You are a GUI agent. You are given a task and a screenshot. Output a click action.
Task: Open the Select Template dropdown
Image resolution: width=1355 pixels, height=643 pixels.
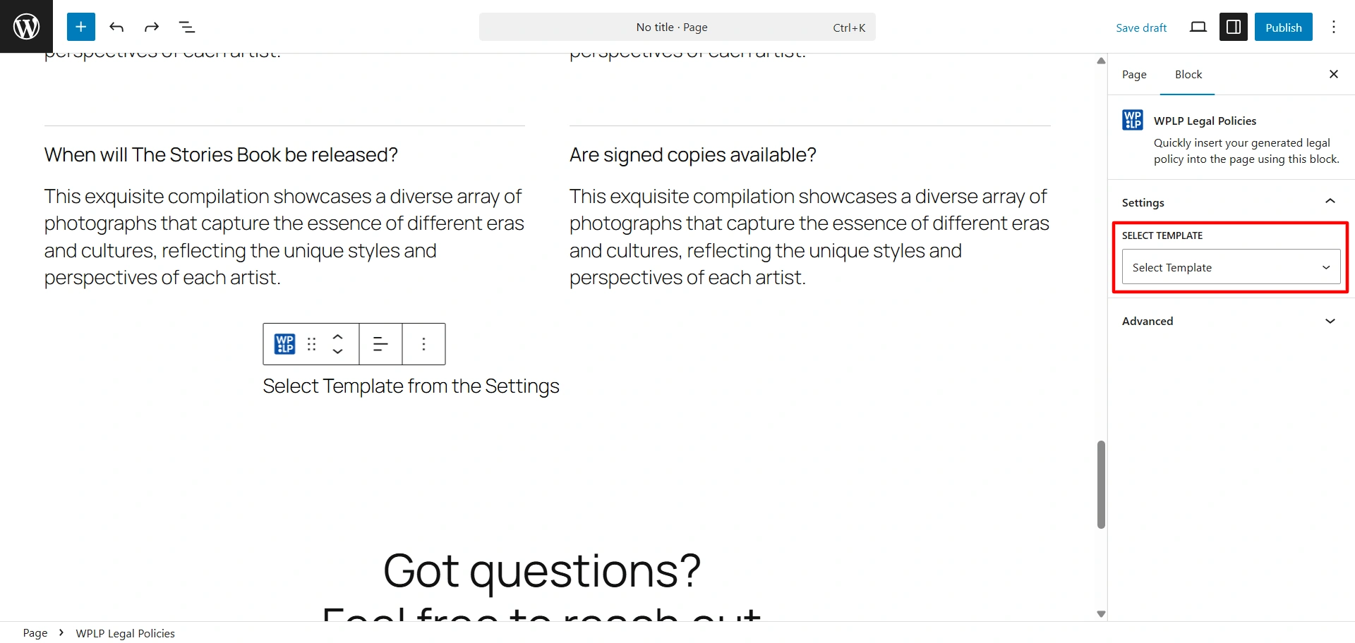pyautogui.click(x=1229, y=267)
